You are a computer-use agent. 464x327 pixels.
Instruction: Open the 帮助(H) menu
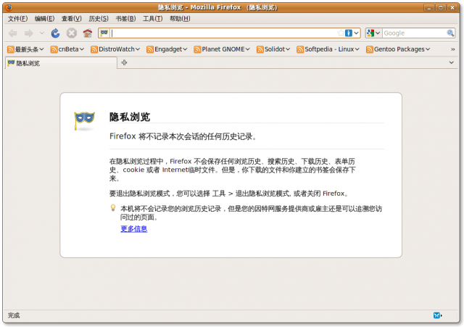[180, 19]
